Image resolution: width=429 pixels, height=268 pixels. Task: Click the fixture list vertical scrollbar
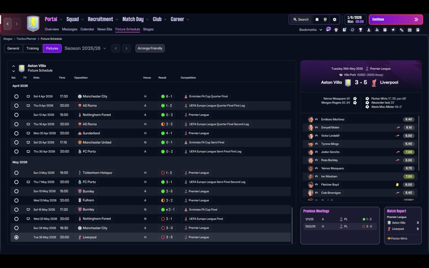click(292, 225)
